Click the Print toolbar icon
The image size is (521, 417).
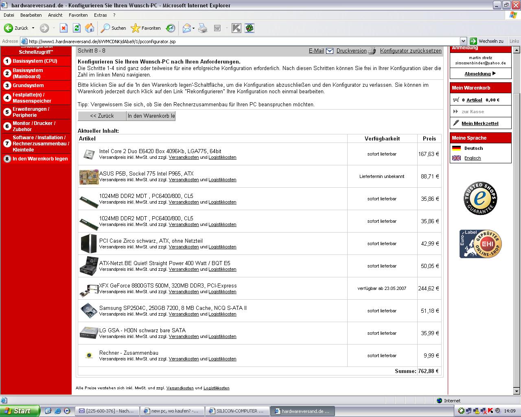(x=203, y=28)
